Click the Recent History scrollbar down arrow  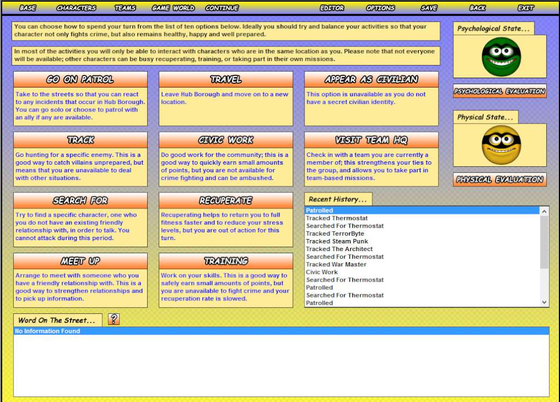pyautogui.click(x=545, y=301)
